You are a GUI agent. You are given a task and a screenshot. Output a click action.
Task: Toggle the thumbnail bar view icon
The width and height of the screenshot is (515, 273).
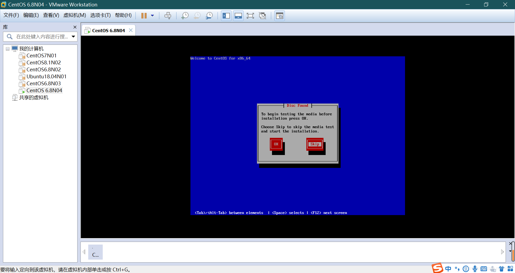238,16
